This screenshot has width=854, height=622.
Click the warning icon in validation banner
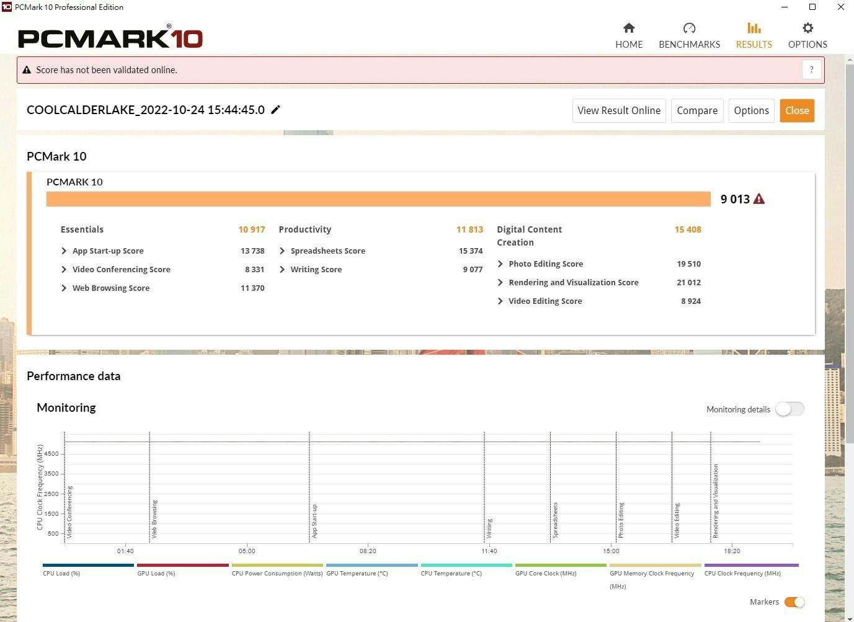27,70
